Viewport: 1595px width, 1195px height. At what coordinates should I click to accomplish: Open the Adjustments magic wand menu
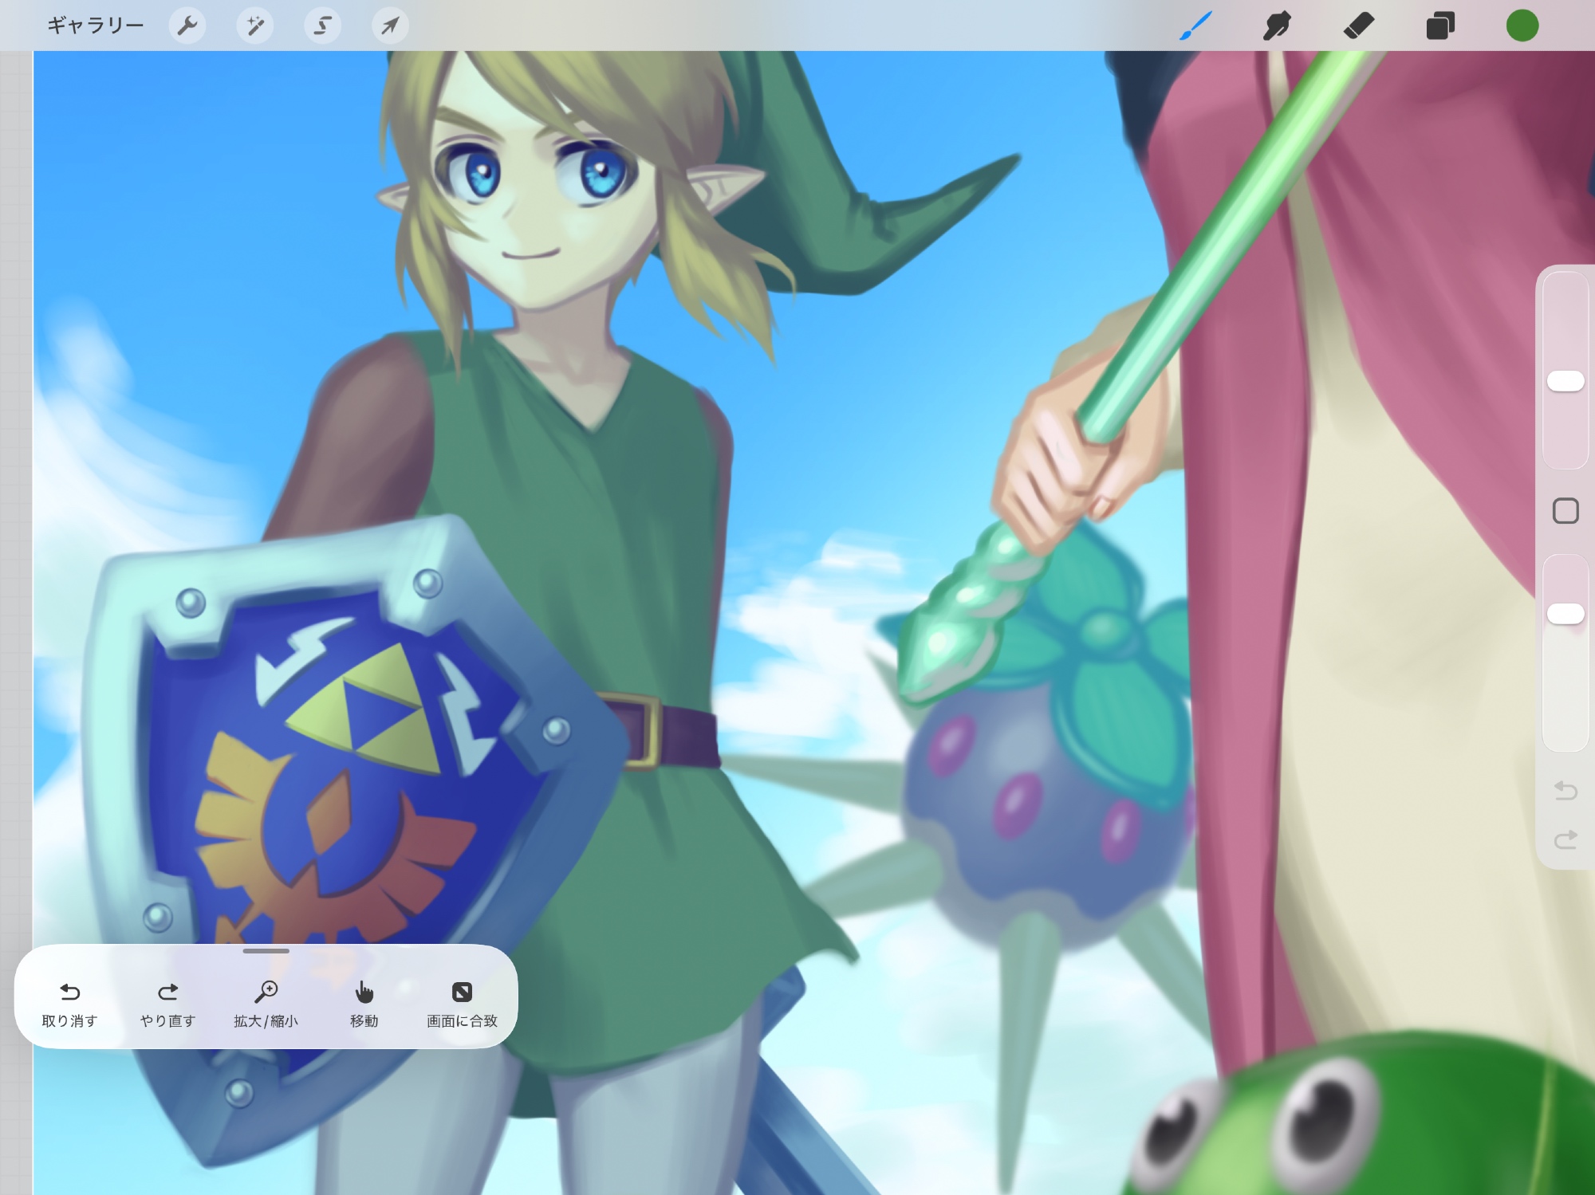pos(255,26)
